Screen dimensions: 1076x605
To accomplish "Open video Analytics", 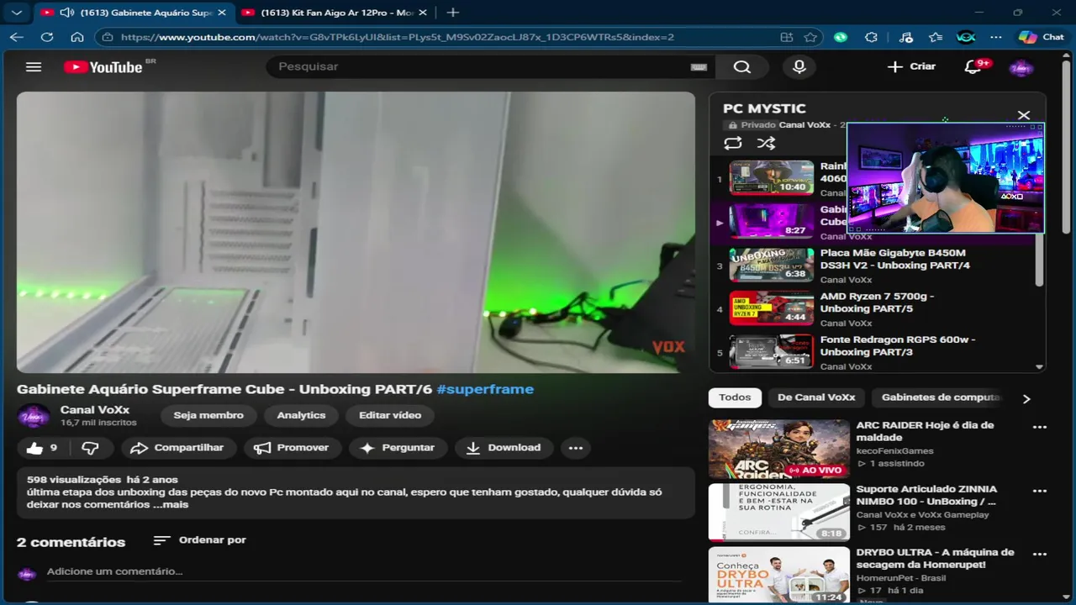I will click(301, 415).
